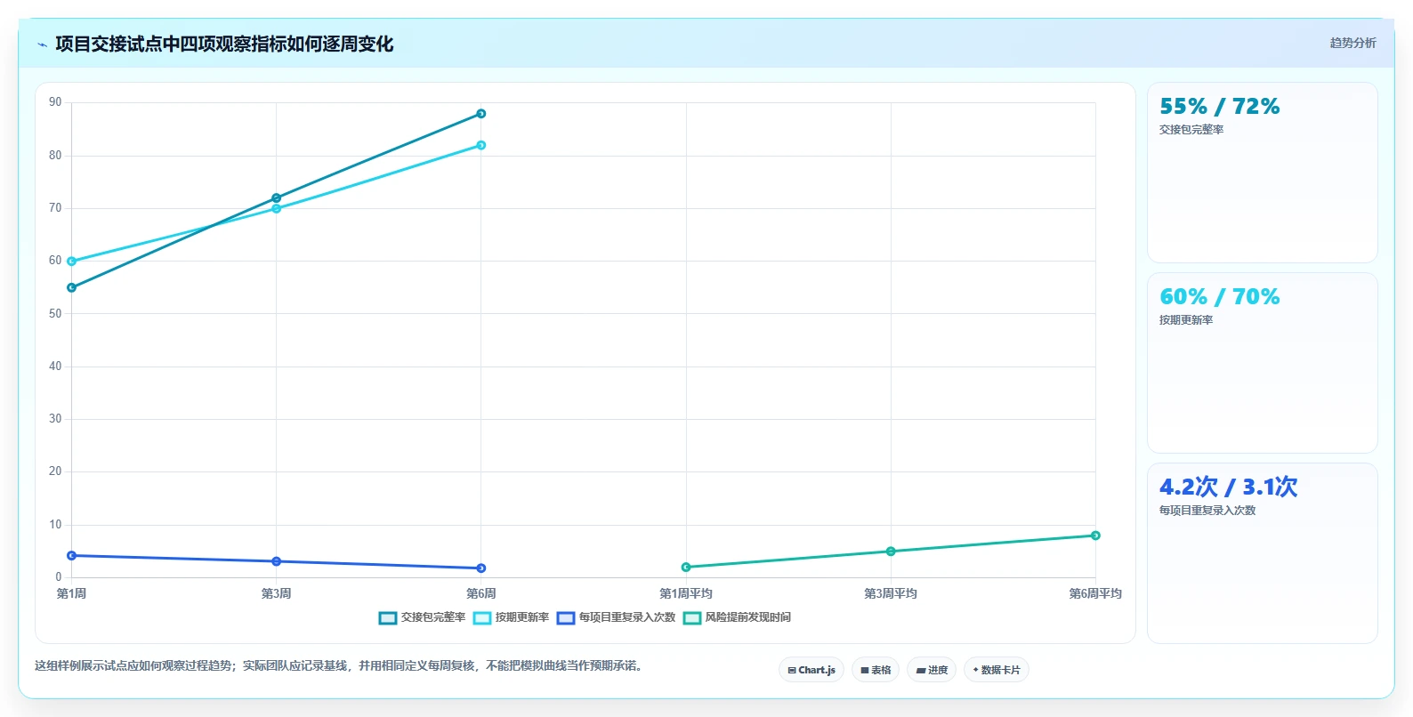
Task: Click the x-axis label 第3周平均
Action: pos(891,593)
